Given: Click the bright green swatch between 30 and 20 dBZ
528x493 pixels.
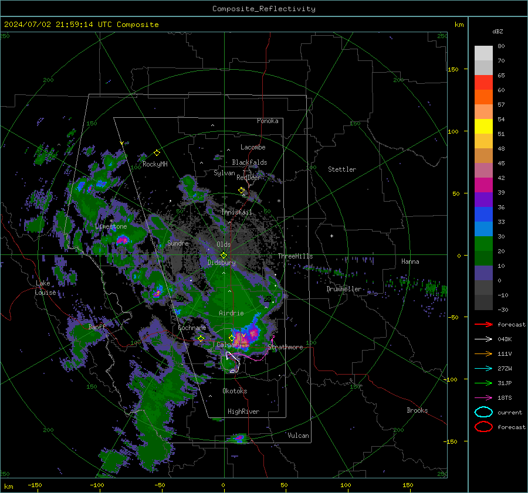Looking at the screenshot, I should (483, 244).
